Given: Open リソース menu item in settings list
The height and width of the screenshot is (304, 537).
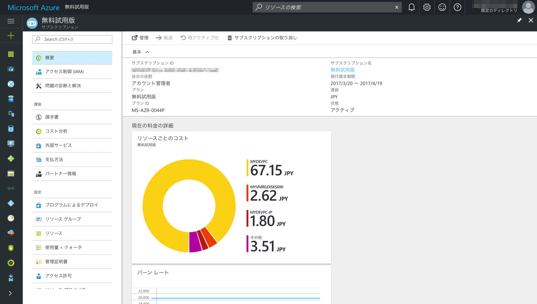Looking at the screenshot, I should 72,234.
